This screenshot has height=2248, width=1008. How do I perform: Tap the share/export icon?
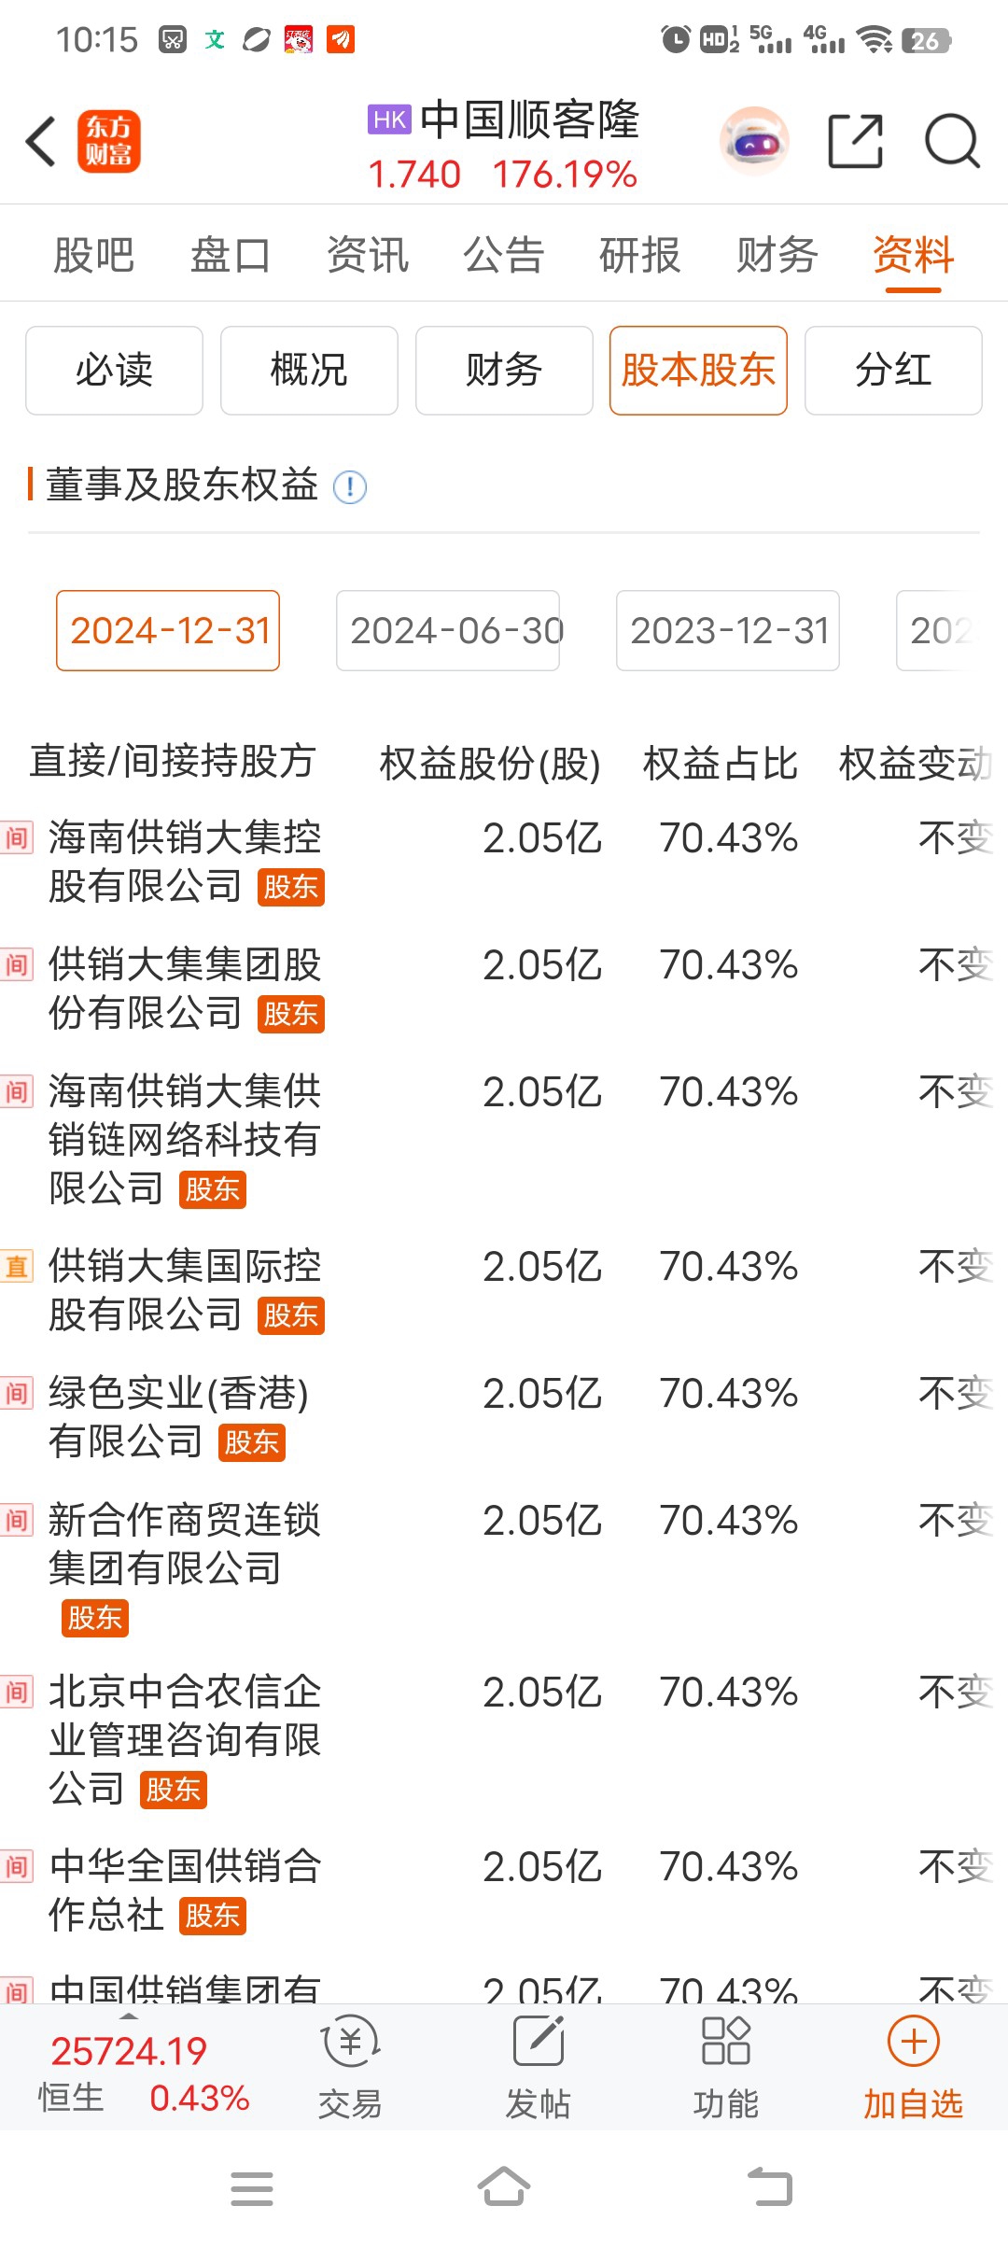pyautogui.click(x=856, y=142)
